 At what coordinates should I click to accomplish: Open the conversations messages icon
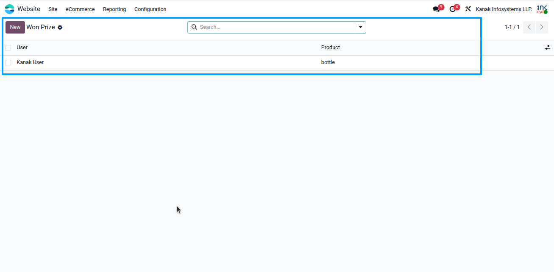pos(436,9)
